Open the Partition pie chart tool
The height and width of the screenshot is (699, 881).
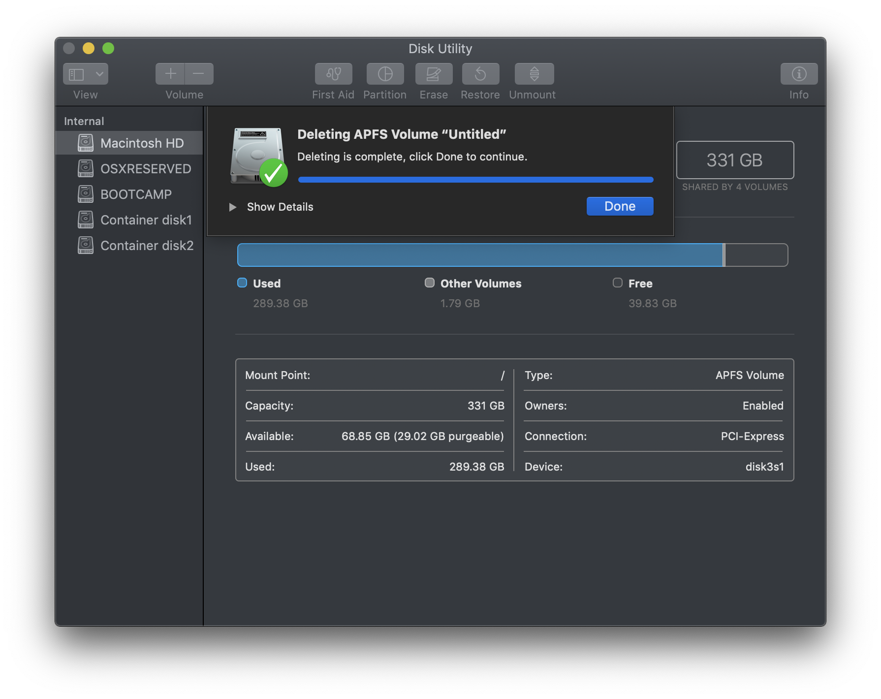385,74
